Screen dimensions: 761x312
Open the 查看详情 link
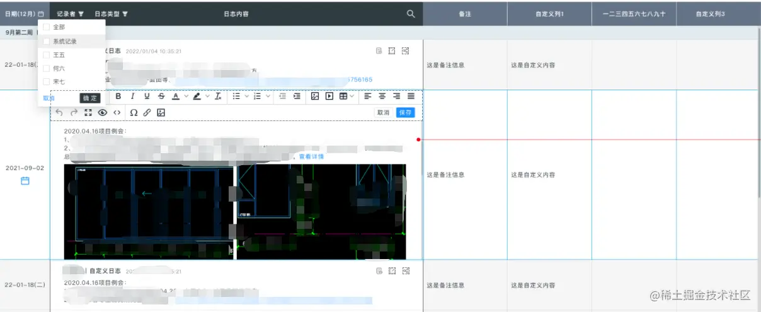pos(311,156)
